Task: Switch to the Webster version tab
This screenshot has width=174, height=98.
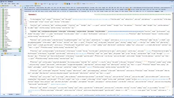Action: tap(126, 11)
